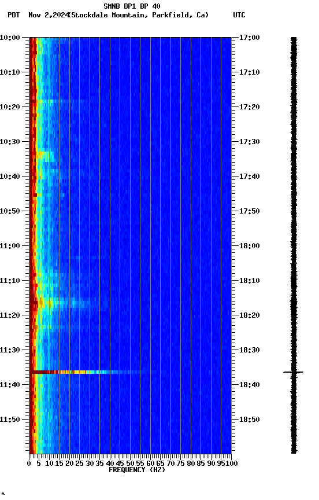Click the '11:20' PDT time label
Viewport: 319px width, 500px height.
[x=10, y=316]
